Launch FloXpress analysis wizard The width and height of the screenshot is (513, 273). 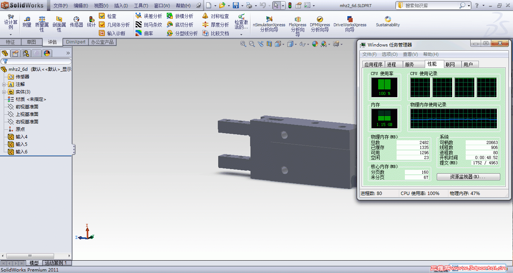297,25
